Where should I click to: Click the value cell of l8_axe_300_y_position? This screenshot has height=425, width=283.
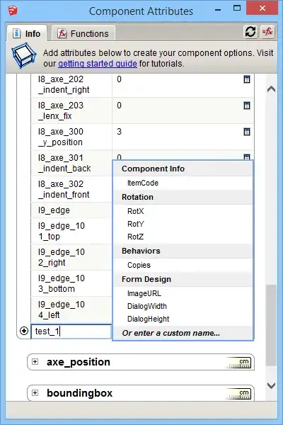pyautogui.click(x=179, y=137)
